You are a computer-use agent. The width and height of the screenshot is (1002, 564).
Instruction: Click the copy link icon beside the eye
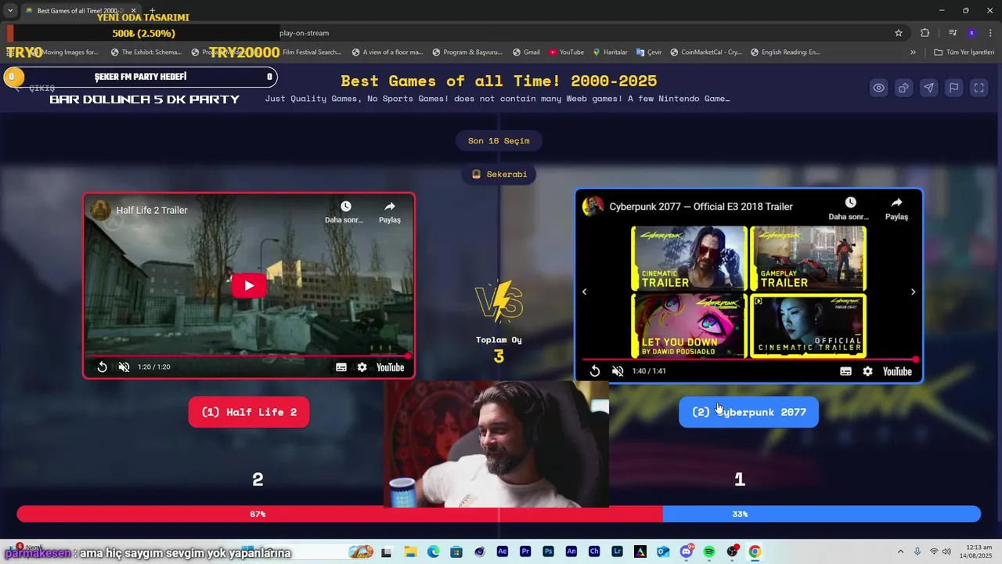point(903,88)
